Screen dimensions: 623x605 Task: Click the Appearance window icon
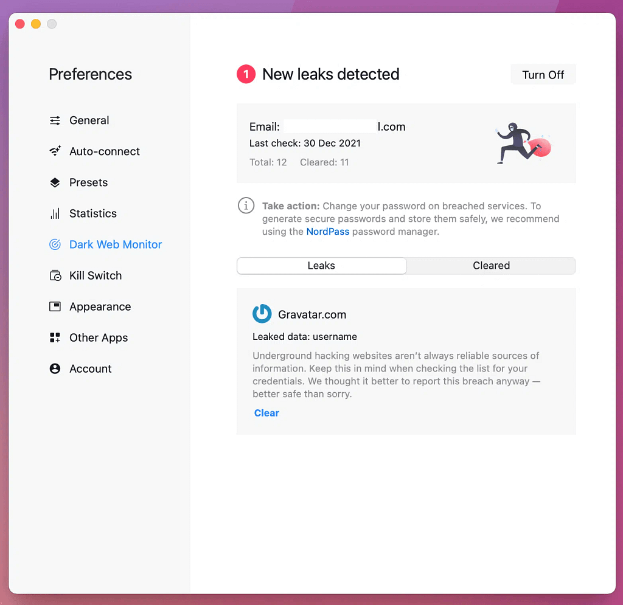point(55,306)
